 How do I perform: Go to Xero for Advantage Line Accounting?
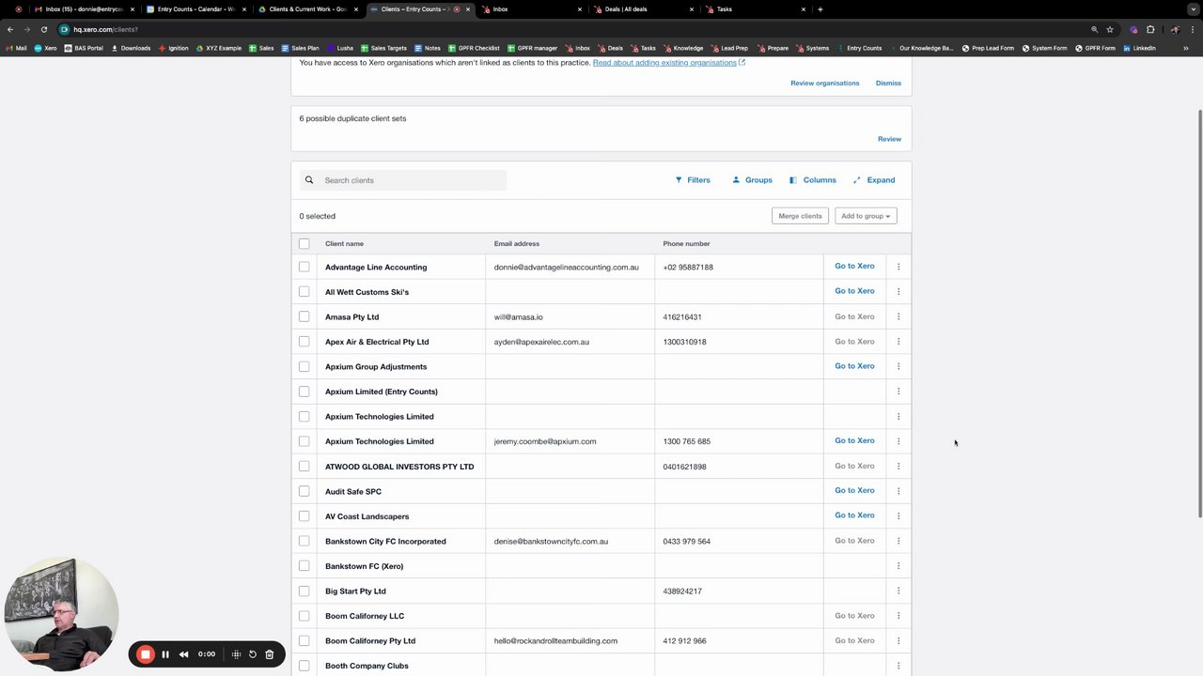(x=854, y=266)
